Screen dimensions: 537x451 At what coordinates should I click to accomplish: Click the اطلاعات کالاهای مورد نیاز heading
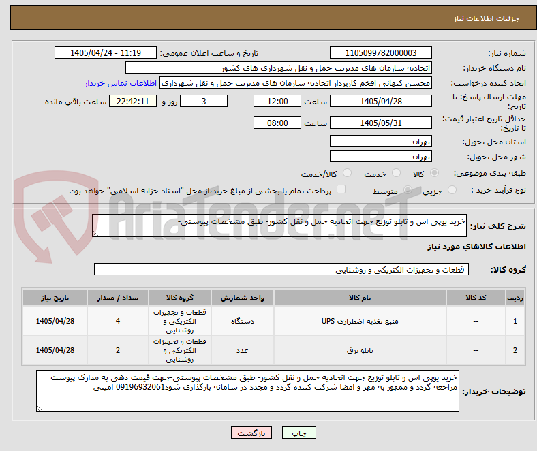coord(476,247)
